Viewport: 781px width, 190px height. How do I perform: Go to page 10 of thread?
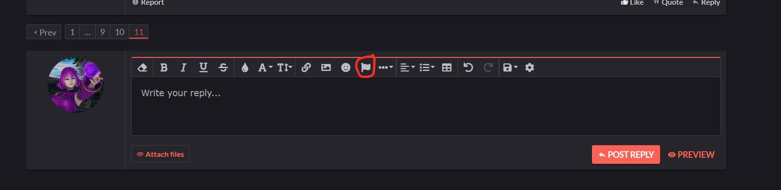(120, 32)
